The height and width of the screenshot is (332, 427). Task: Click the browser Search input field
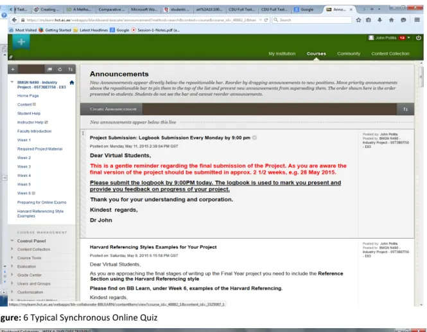click(x=312, y=20)
